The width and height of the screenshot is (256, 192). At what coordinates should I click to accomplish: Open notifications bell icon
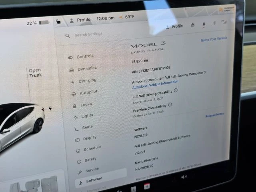pos(204,25)
